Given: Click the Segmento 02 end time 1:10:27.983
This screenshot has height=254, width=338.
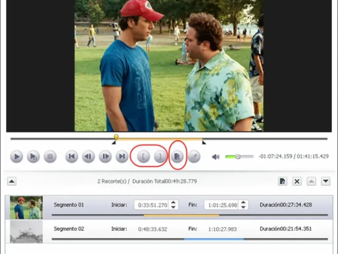Looking at the screenshot, I should click(x=223, y=229).
